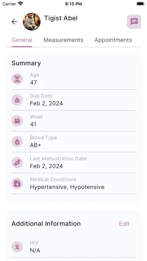Tap the Last Menstruation Date icon
The height and width of the screenshot is (261, 147).
(17, 162)
